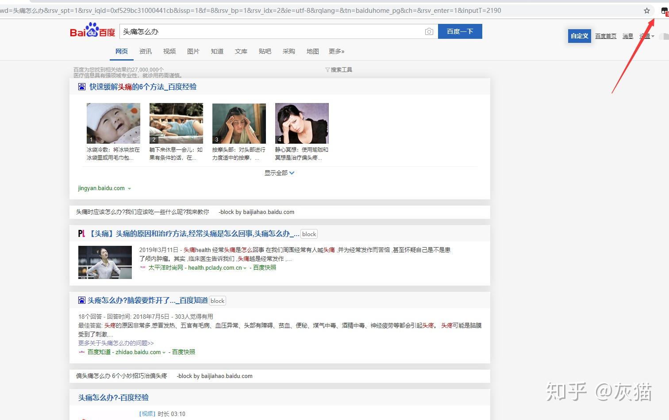Viewport: 669px width, 420px height.
Task: Switch to the 资讯 tab
Action: (146, 51)
